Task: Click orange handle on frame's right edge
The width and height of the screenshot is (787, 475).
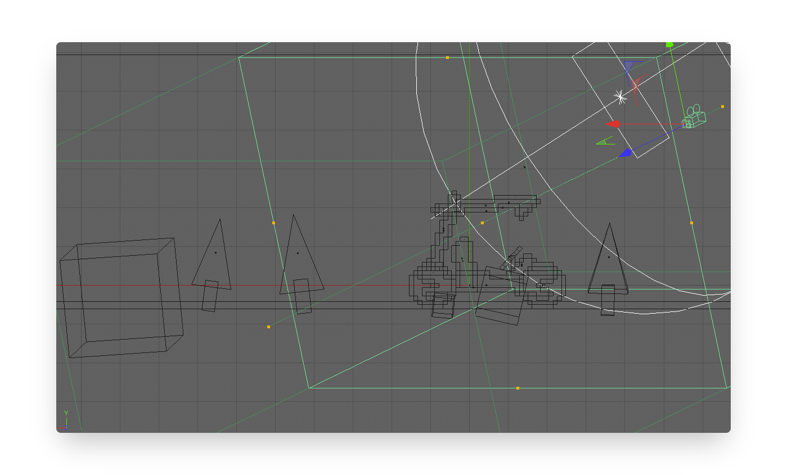Action: [x=691, y=223]
